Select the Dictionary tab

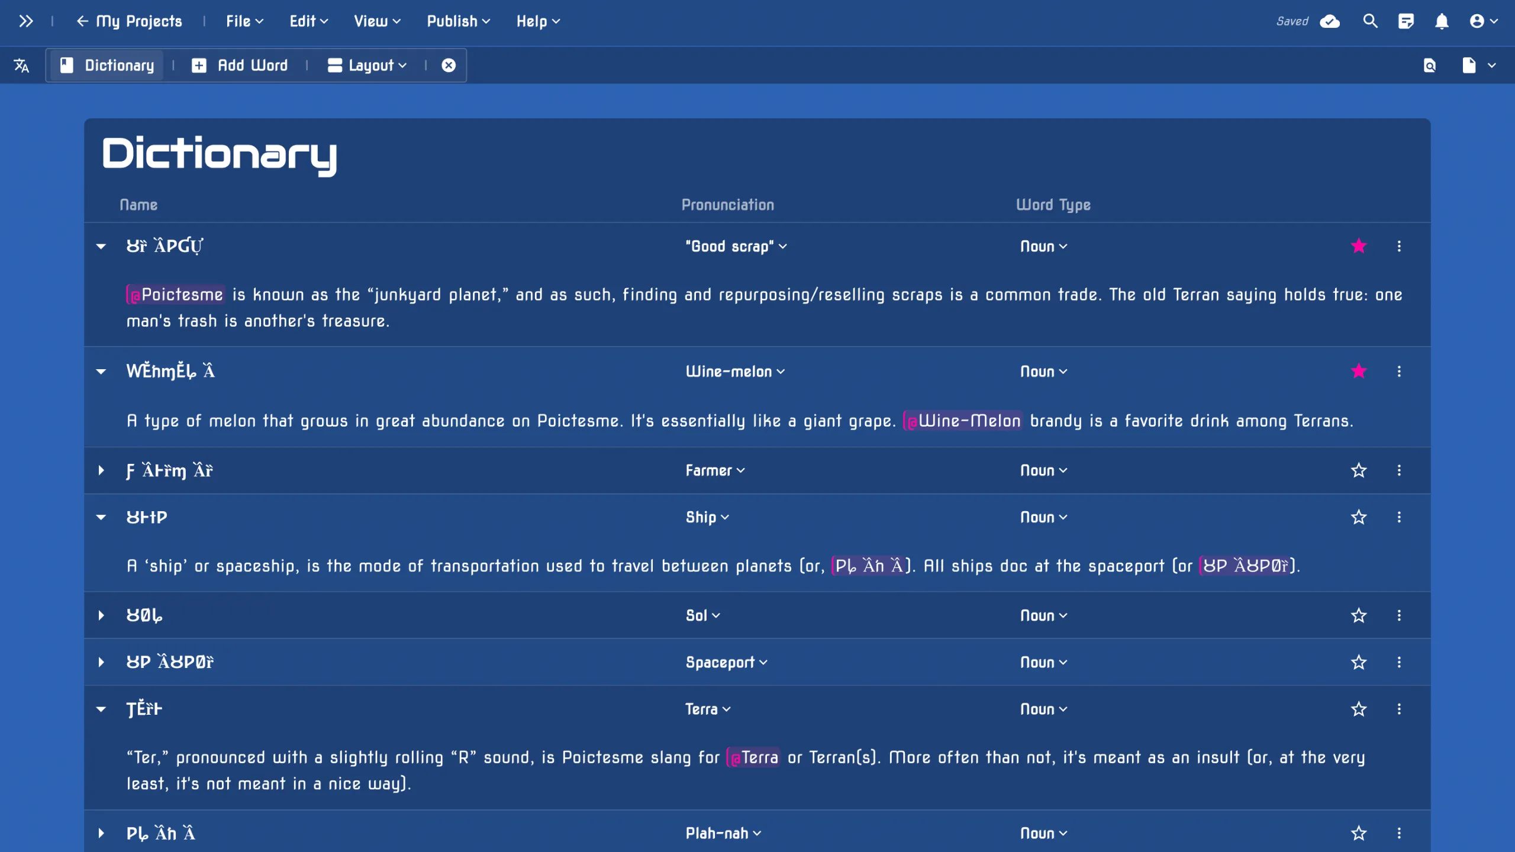(108, 65)
